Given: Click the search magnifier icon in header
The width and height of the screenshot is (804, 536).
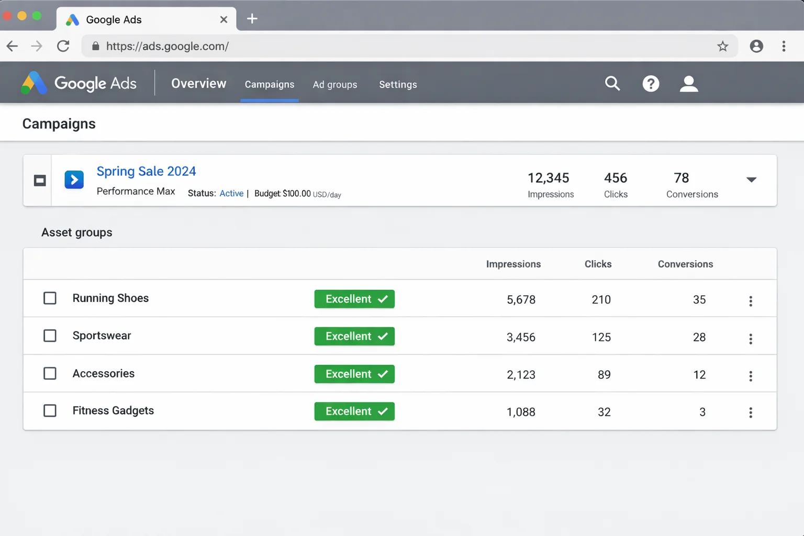Looking at the screenshot, I should pyautogui.click(x=612, y=84).
